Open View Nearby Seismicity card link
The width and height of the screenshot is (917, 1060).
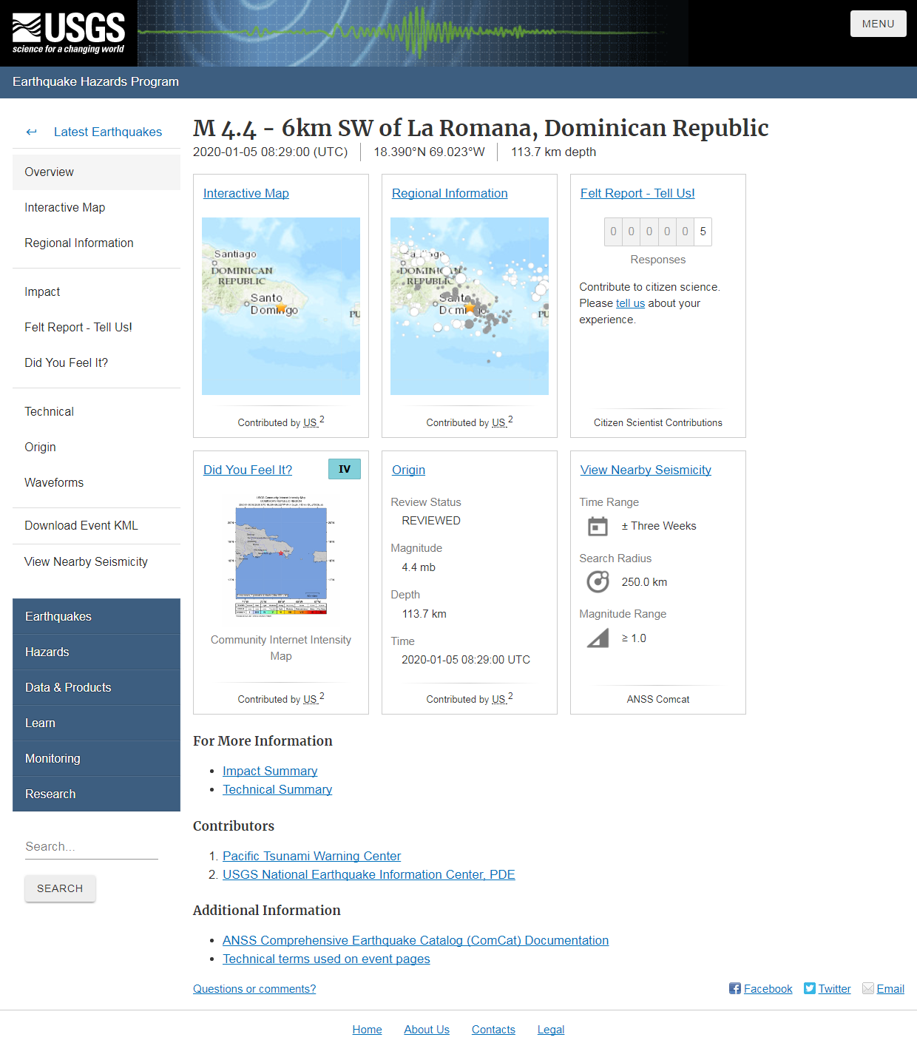click(x=646, y=470)
